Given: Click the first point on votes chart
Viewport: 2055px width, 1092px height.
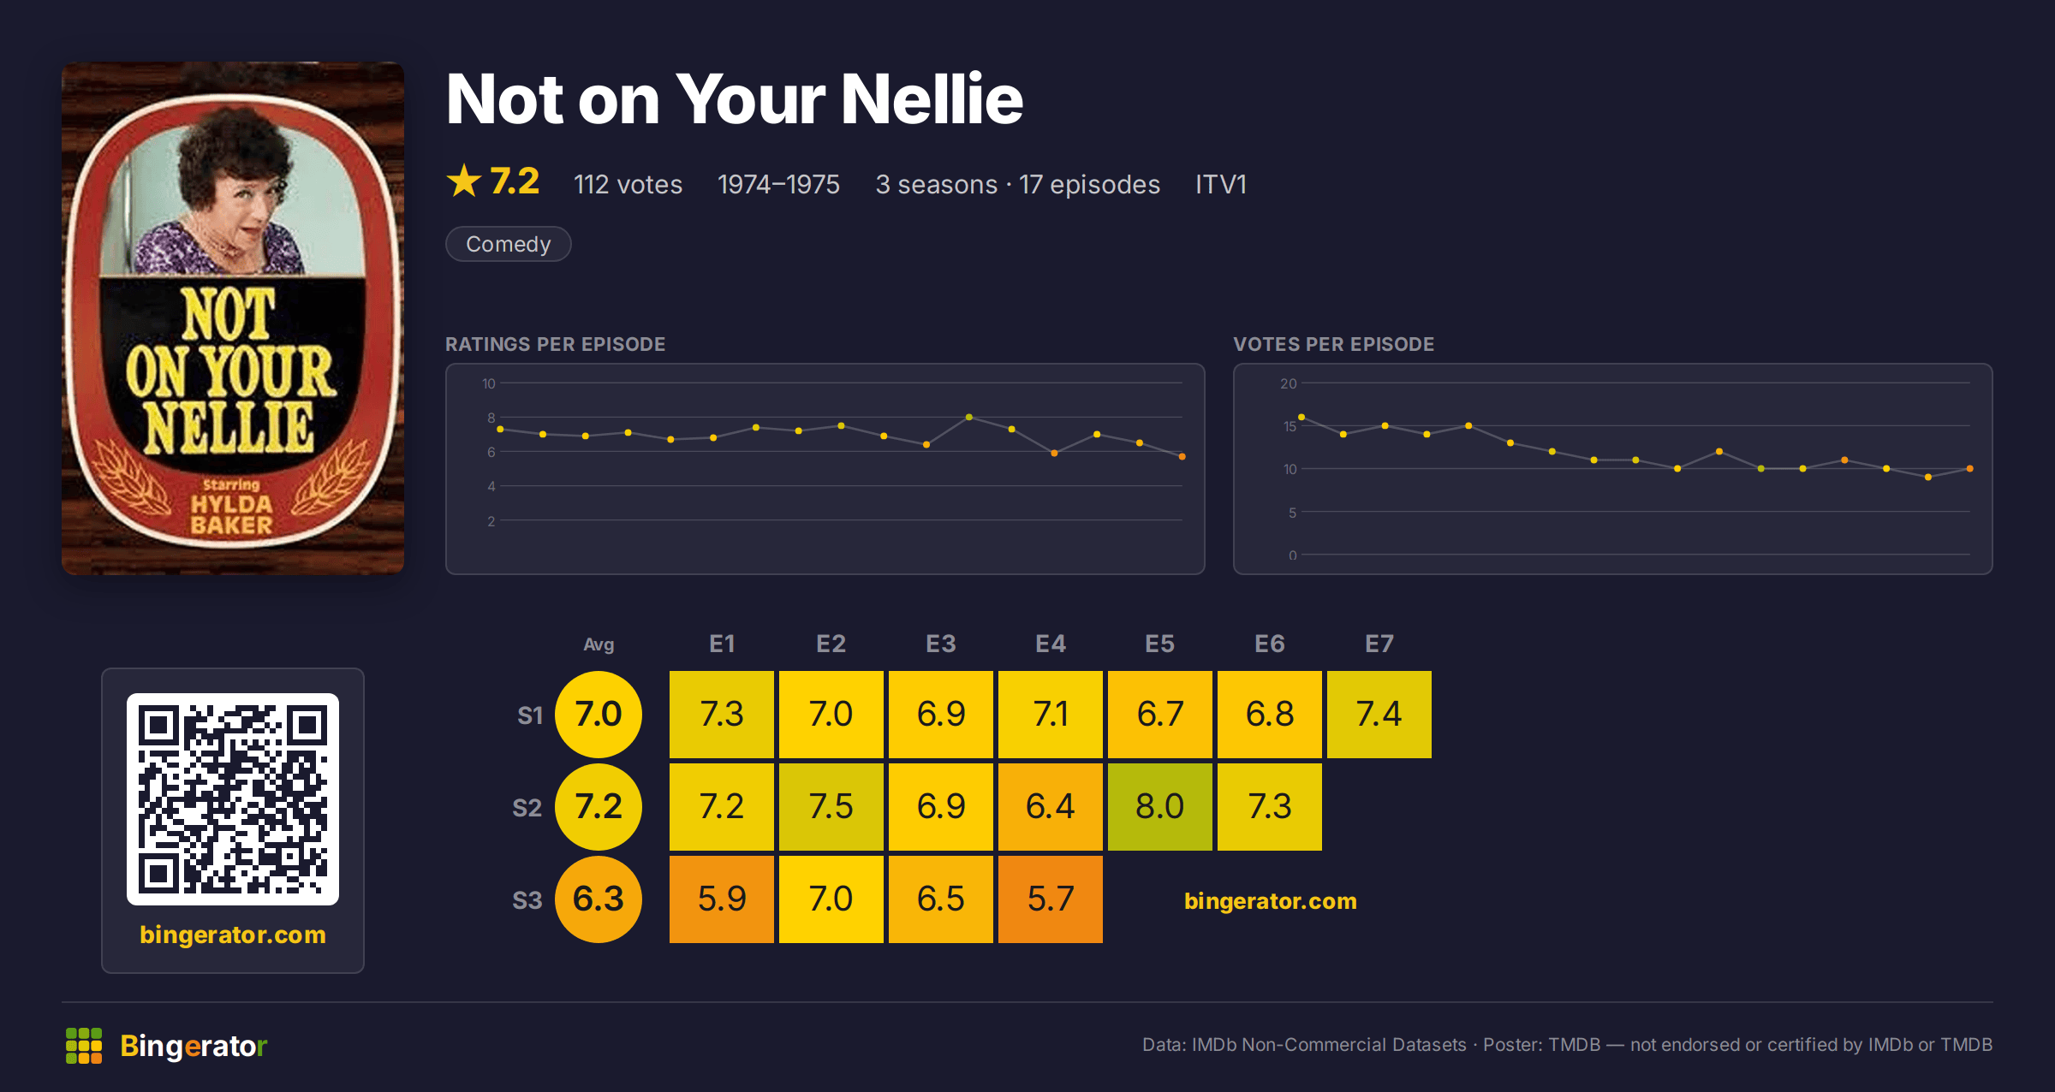Looking at the screenshot, I should [1301, 417].
